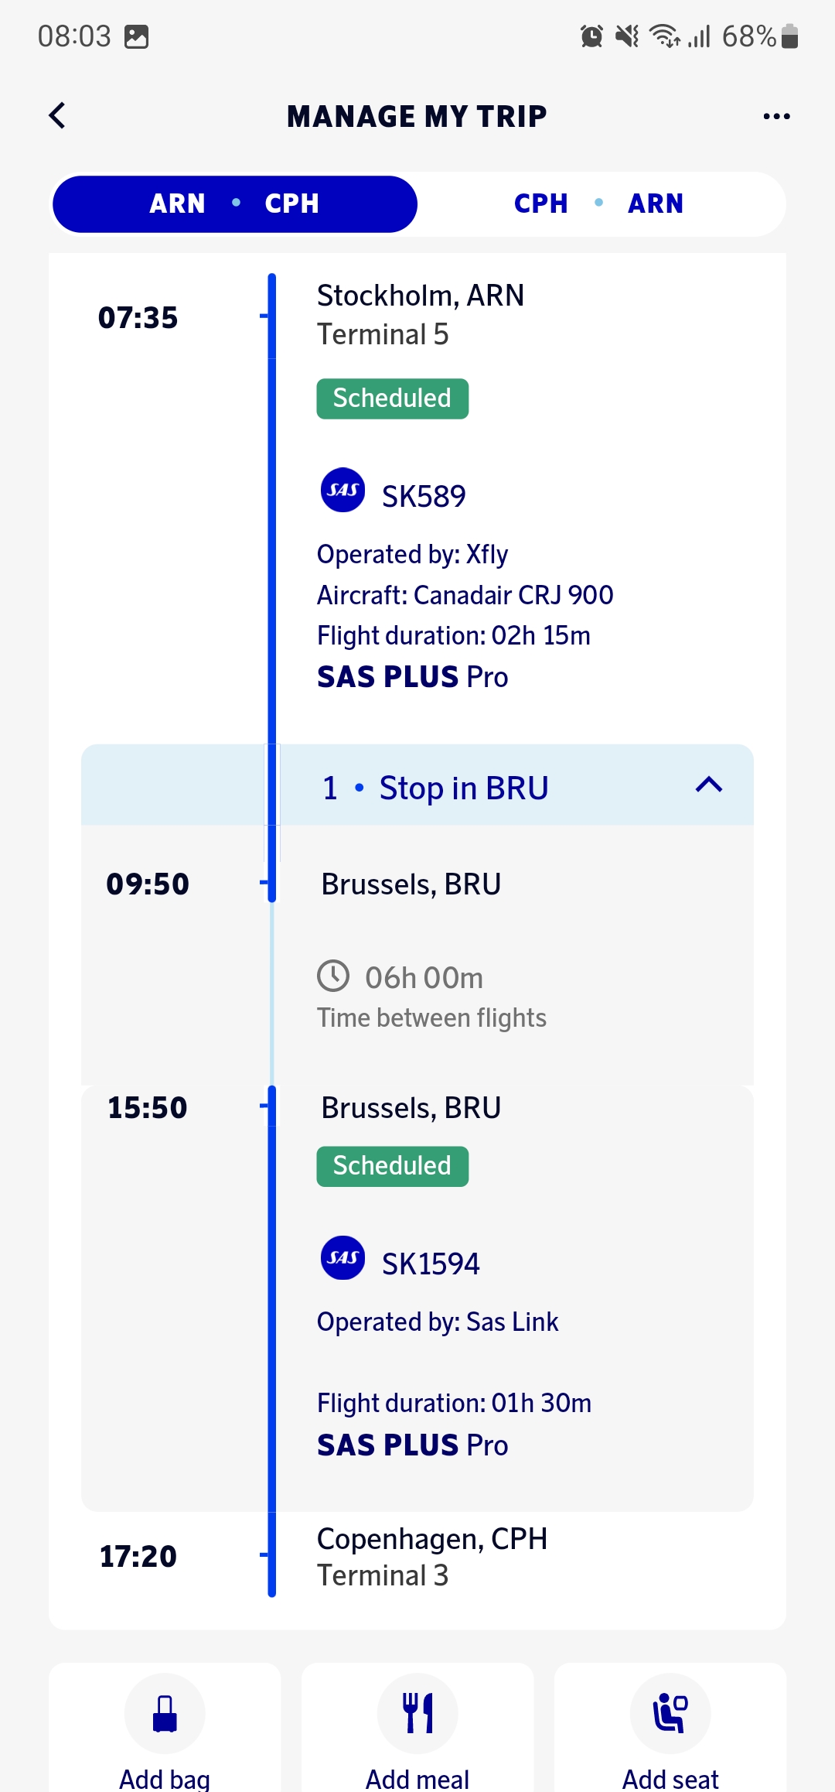835x1792 pixels.
Task: Switch to the CPH to ARN return tab
Action: pyautogui.click(x=599, y=204)
